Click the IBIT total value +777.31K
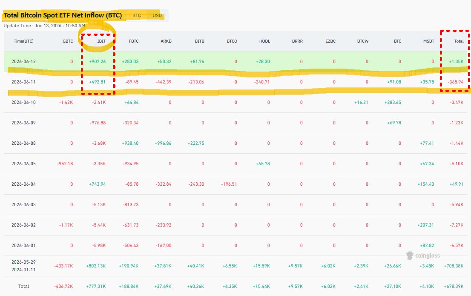This screenshot has width=471, height=296. [96, 286]
